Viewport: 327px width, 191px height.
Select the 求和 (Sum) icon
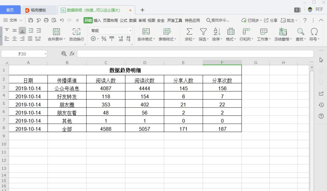pyautogui.click(x=189, y=32)
